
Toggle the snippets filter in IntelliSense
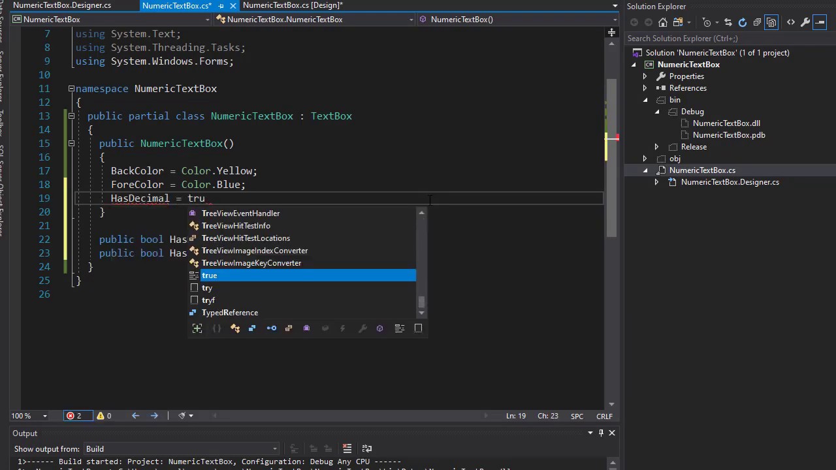coord(419,328)
